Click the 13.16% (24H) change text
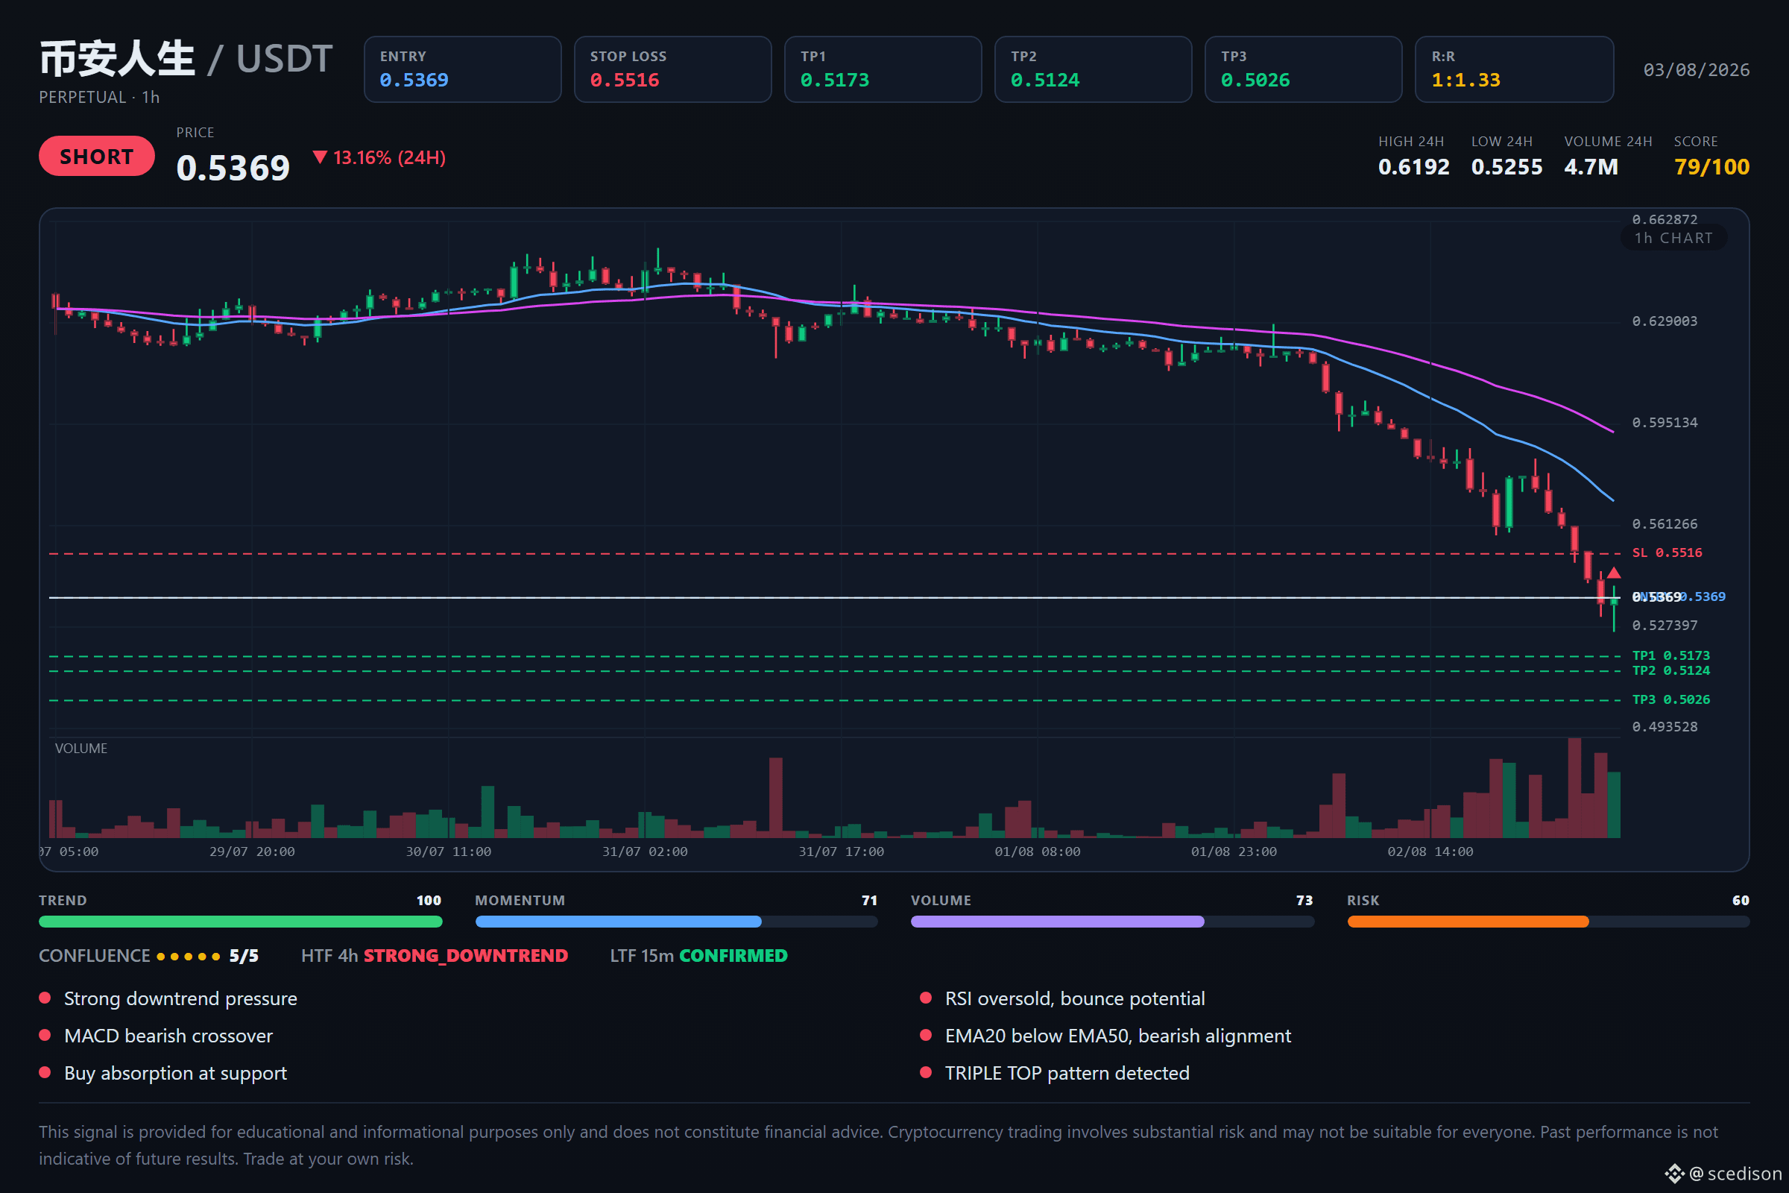Screen dimensions: 1789x1193 [x=389, y=157]
